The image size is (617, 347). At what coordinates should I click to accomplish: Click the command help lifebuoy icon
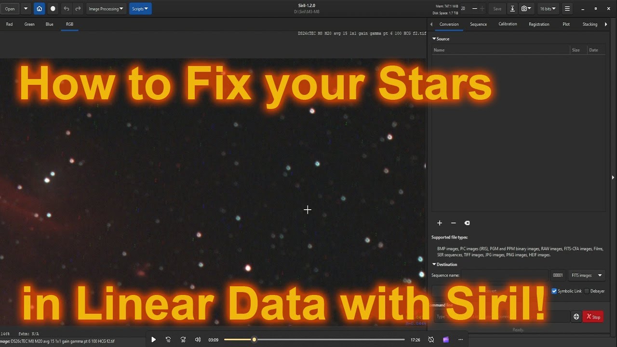tap(576, 317)
